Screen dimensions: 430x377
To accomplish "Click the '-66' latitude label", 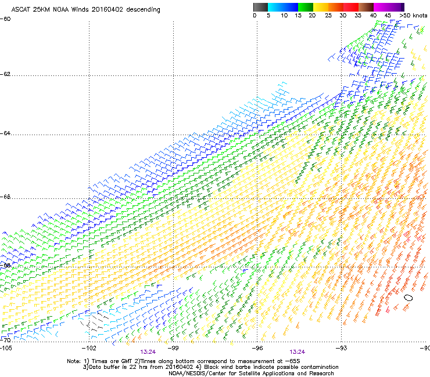I will click(x=5, y=197).
